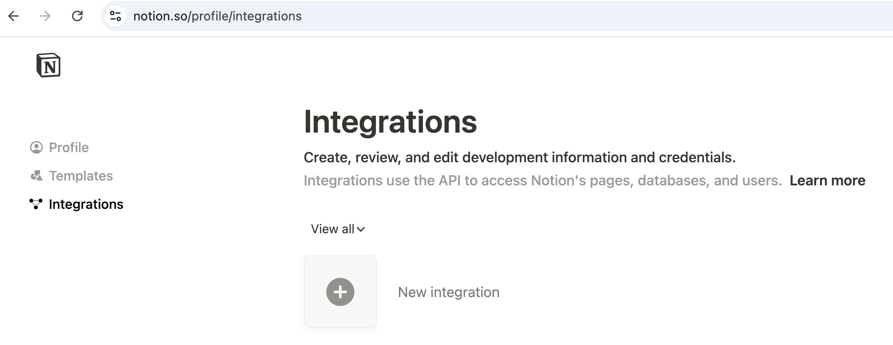Click the Create, review, and edit description text
The image size is (893, 345).
tap(519, 157)
